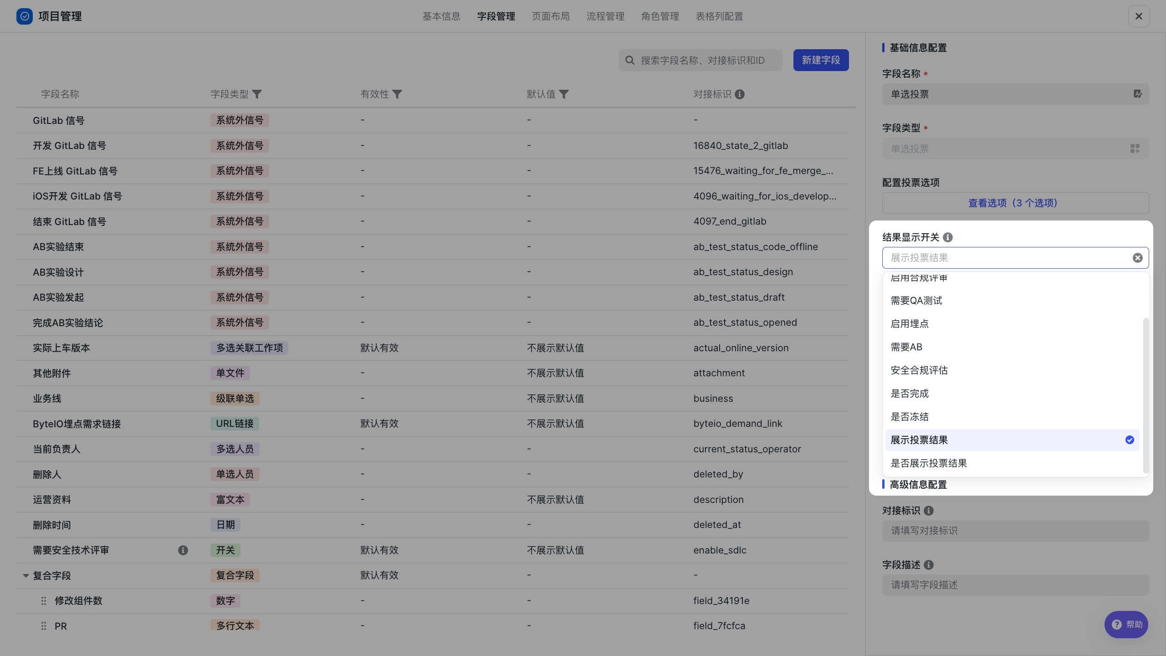This screenshot has height=656, width=1166.
Task: Select 需要AB option
Action: tap(1013, 347)
